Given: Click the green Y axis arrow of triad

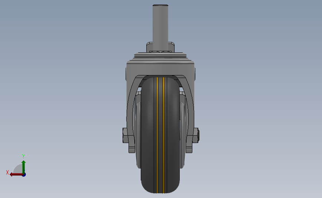Looking at the screenshot, I should 23,167.
